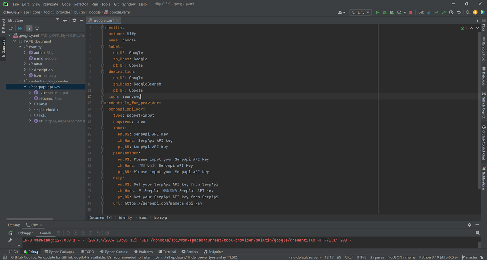Screen dimensions: 487x260
Task: Open Debug panel gear settings
Action: pyautogui.click(x=469, y=225)
